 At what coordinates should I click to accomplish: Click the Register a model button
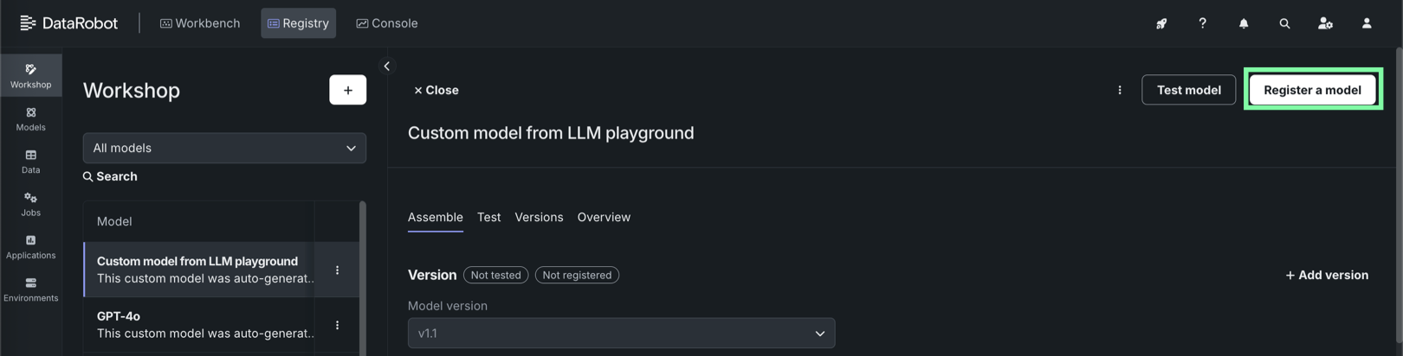1311,90
